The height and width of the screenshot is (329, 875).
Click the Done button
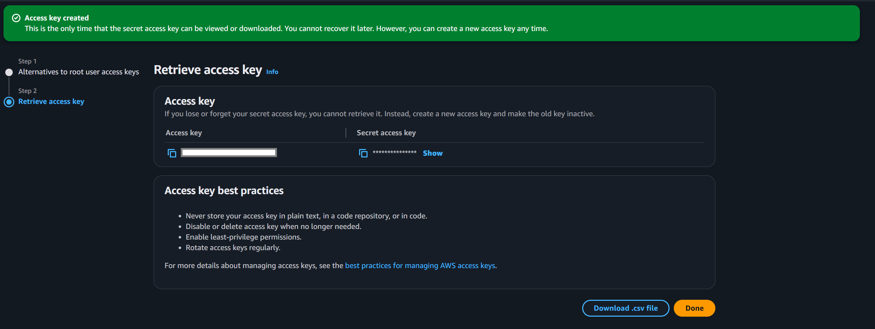pos(694,308)
